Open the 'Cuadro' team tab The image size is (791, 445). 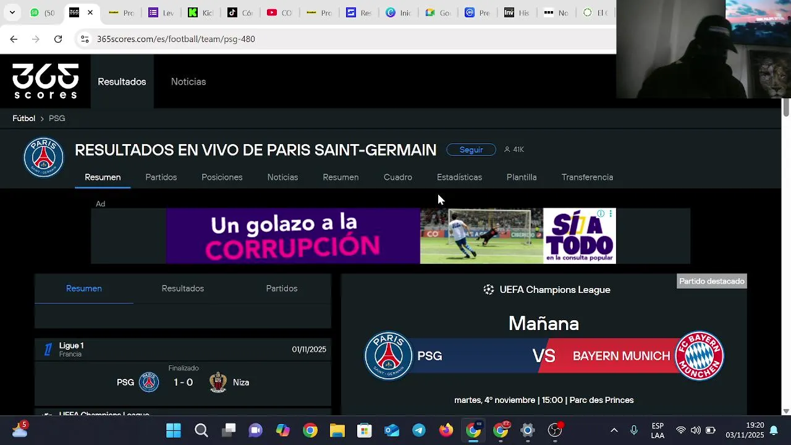398,177
